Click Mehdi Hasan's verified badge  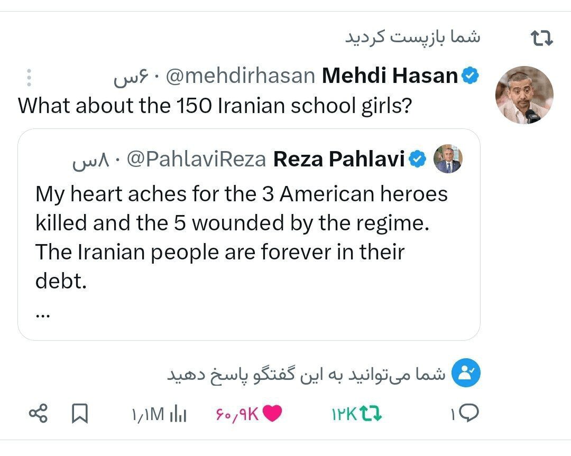(471, 76)
